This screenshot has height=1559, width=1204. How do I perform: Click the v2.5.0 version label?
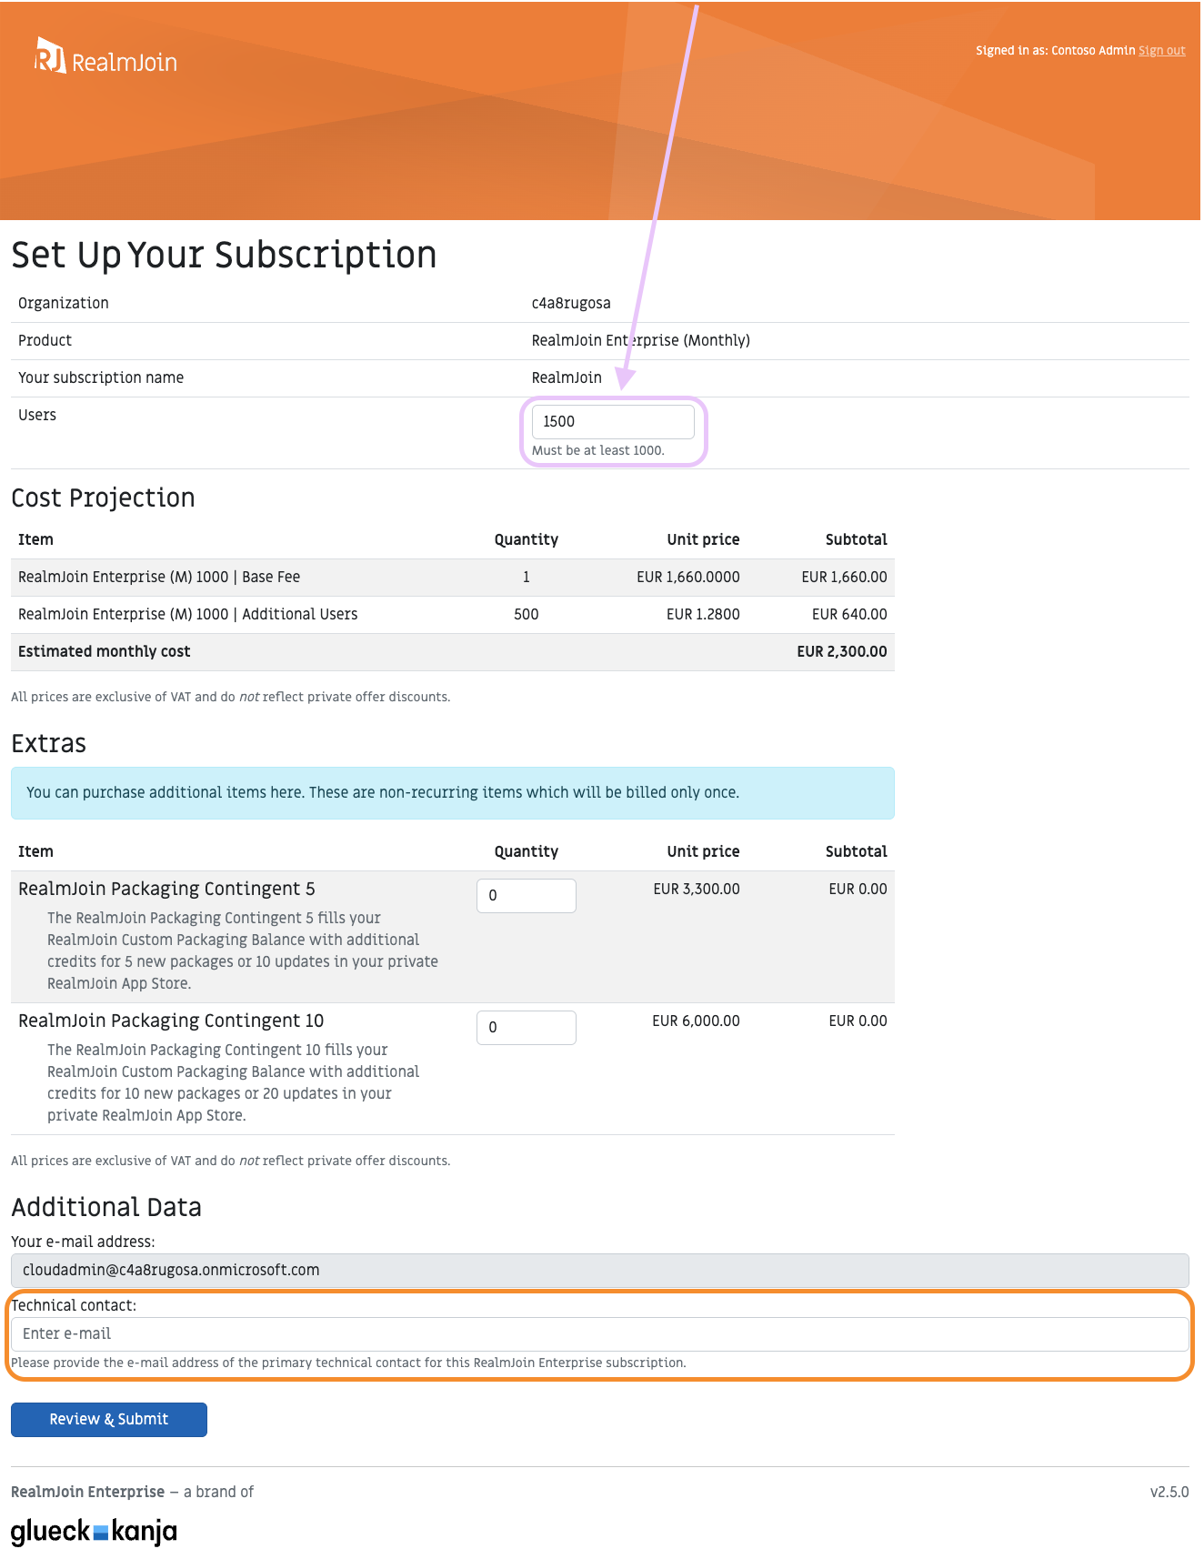coord(1169,1493)
